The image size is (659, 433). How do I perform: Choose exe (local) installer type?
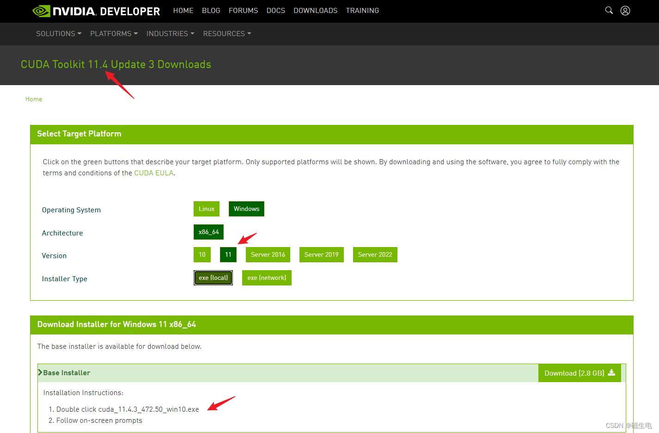[x=213, y=278]
